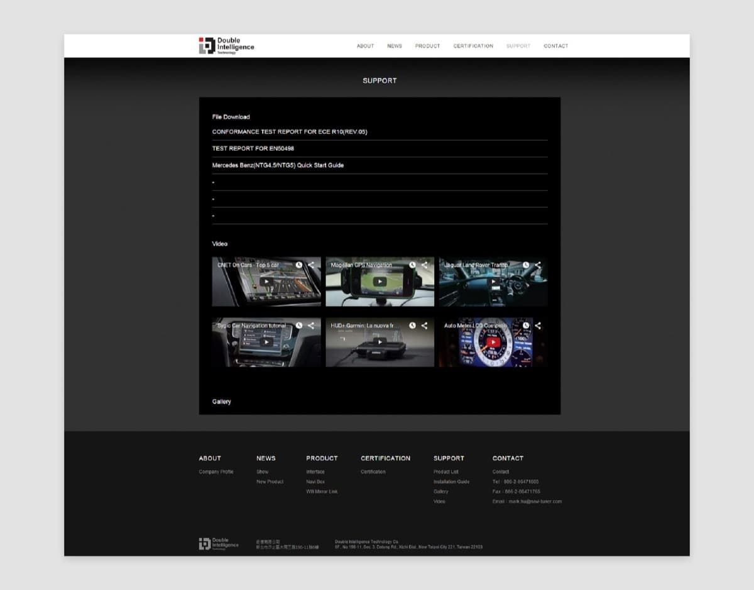754x590 pixels.
Task: Click Wifi Mirror Link in footer
Action: 322,491
